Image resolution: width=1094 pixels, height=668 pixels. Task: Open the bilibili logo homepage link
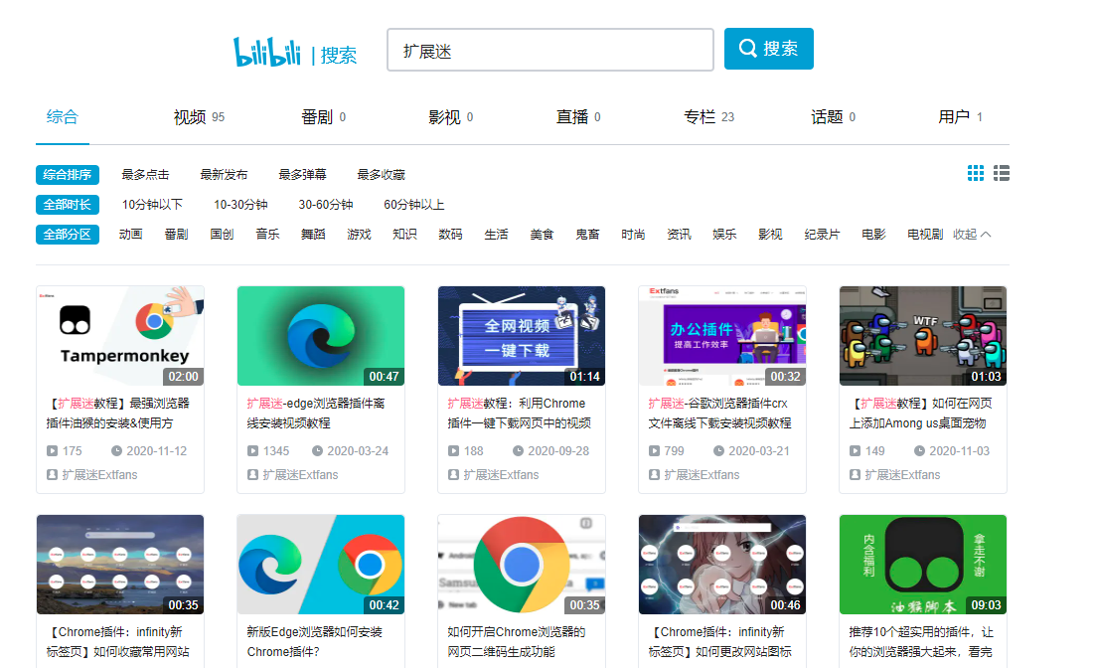(267, 52)
